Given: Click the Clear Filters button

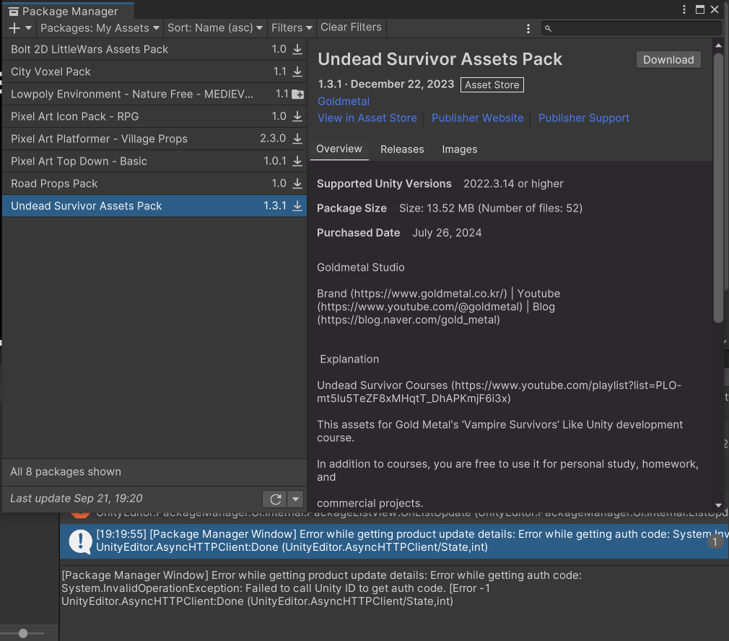Looking at the screenshot, I should 351,27.
